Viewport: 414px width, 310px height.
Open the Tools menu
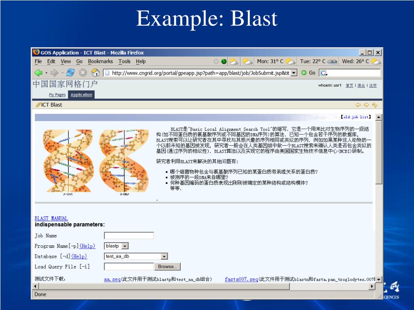[125, 61]
